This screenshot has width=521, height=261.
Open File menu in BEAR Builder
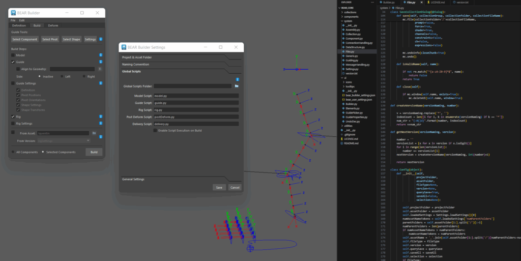click(13, 20)
